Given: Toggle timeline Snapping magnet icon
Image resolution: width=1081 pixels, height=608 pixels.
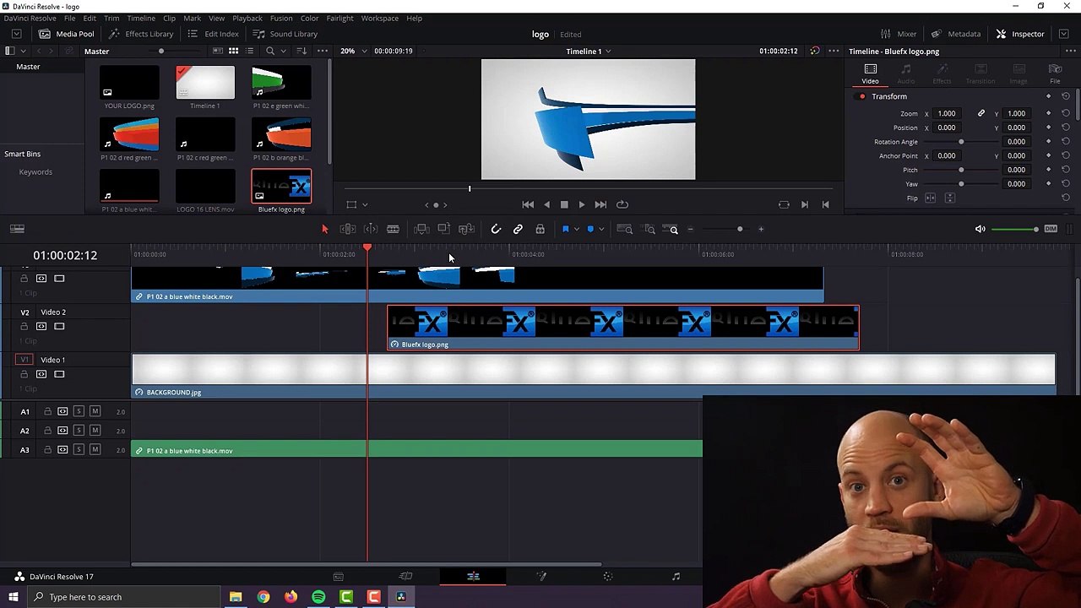Looking at the screenshot, I should [x=496, y=229].
